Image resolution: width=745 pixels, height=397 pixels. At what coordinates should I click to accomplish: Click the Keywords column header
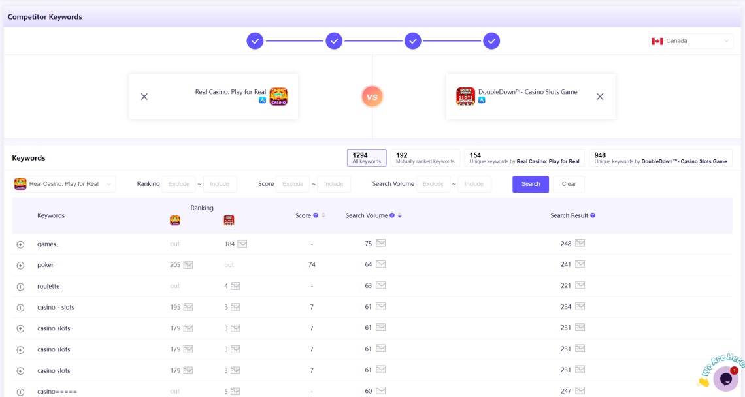(51, 215)
